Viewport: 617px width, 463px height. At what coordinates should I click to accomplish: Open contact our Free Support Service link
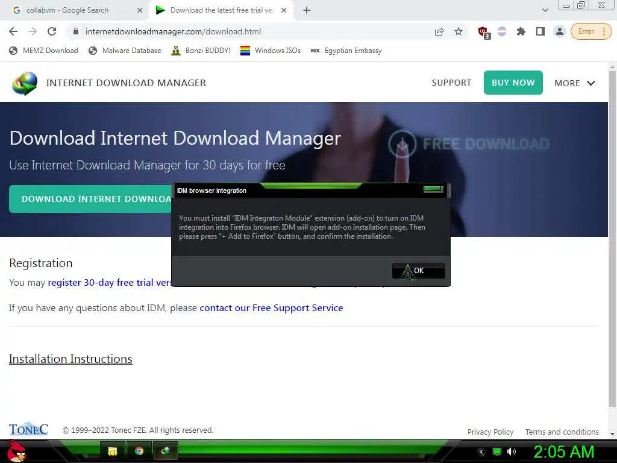[x=271, y=308]
